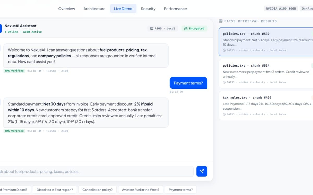This screenshot has width=313, height=195.
Task: Switch to the Overview tab
Action: click(x=67, y=9)
